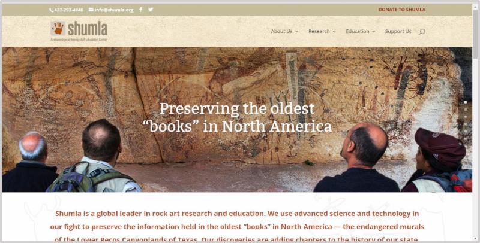This screenshot has width=480, height=243.
Task: Expand the Education menu chevron
Action: tap(373, 32)
